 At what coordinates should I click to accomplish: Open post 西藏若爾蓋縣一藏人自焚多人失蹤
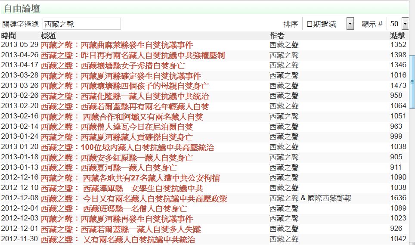tap(121, 229)
